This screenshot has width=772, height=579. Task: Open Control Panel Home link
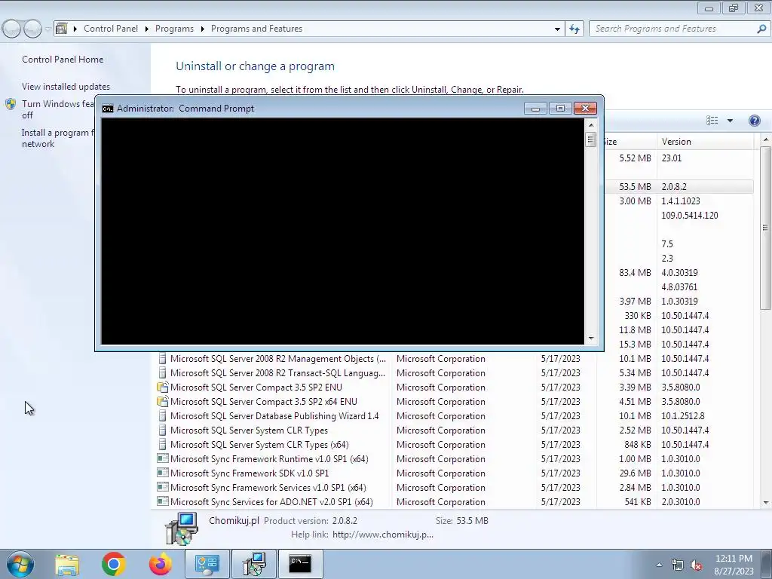[63, 59]
